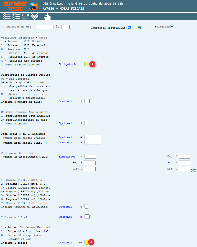Click the 'Solicitação' label
This screenshot has height=247, width=197.
click(164, 27)
